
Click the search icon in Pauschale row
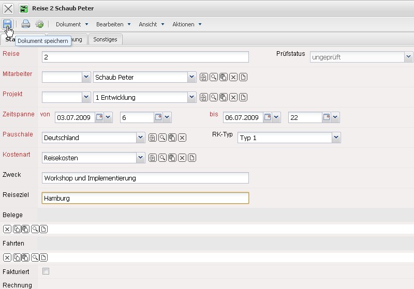click(x=162, y=138)
